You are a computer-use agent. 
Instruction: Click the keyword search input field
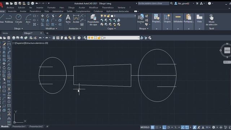tap(153, 3)
